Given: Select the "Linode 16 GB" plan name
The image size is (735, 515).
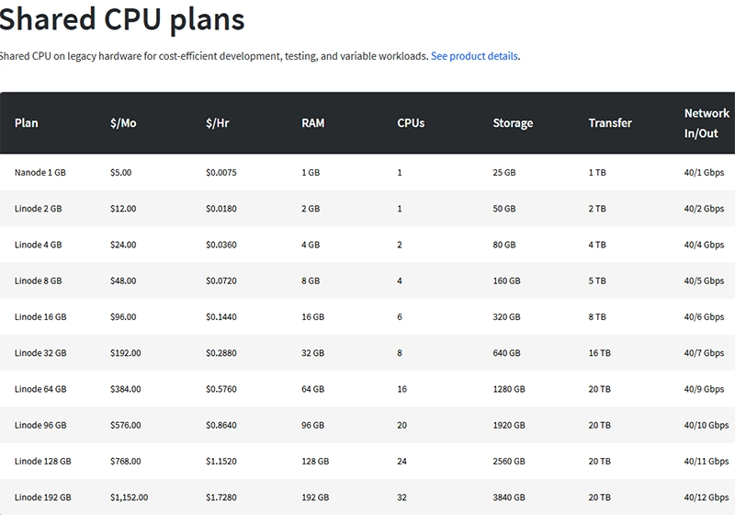Looking at the screenshot, I should (x=40, y=317).
